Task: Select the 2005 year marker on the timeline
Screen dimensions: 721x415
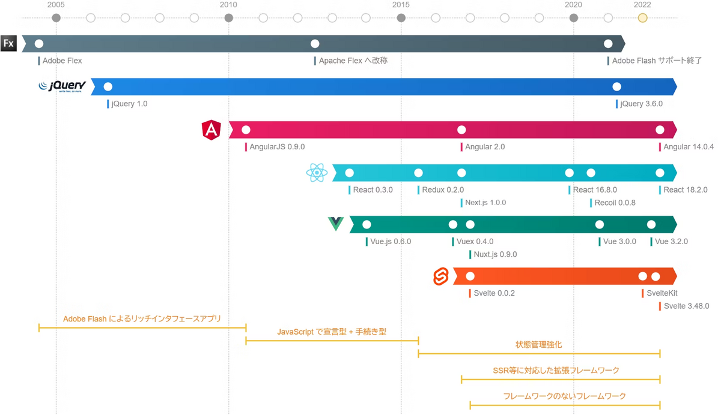Action: 56,18
